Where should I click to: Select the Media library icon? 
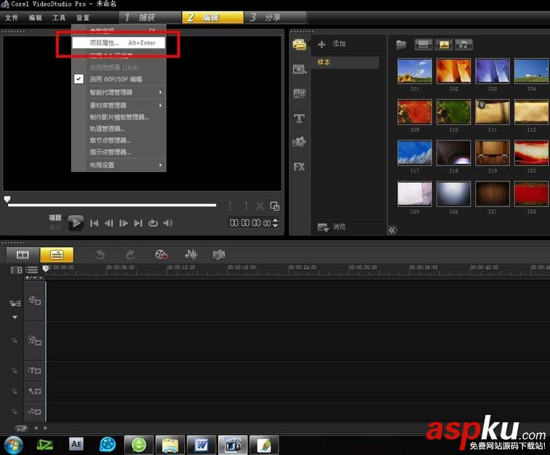point(299,44)
